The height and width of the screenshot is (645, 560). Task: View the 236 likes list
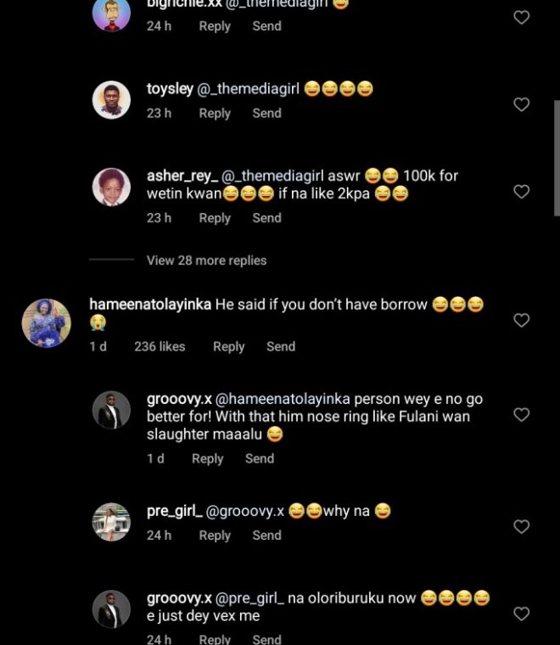[160, 346]
